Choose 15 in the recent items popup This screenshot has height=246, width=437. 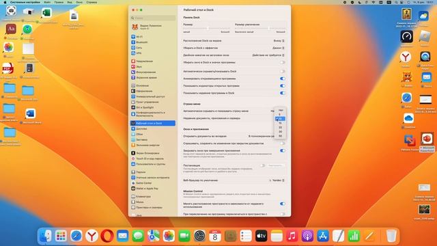point(280,123)
